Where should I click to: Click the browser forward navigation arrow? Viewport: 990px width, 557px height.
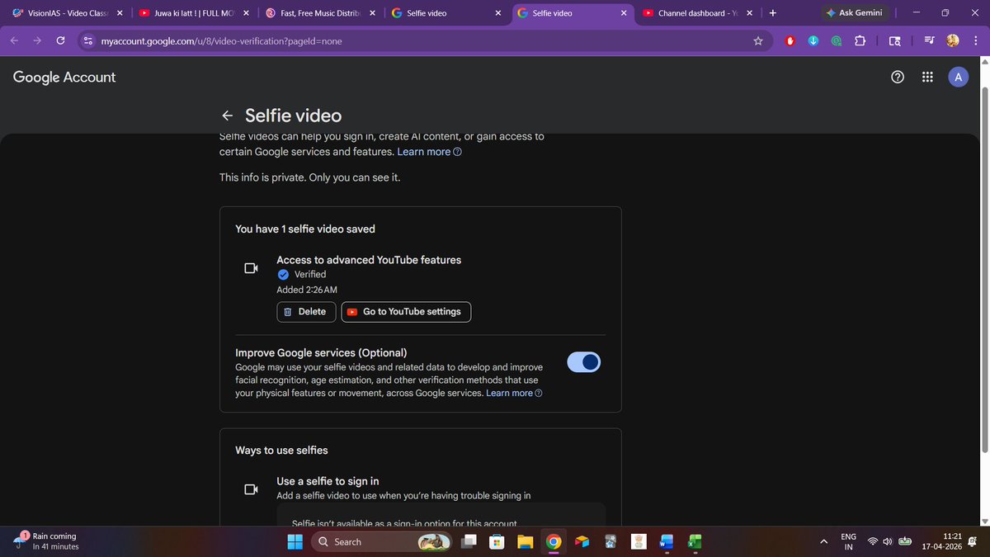(x=37, y=40)
